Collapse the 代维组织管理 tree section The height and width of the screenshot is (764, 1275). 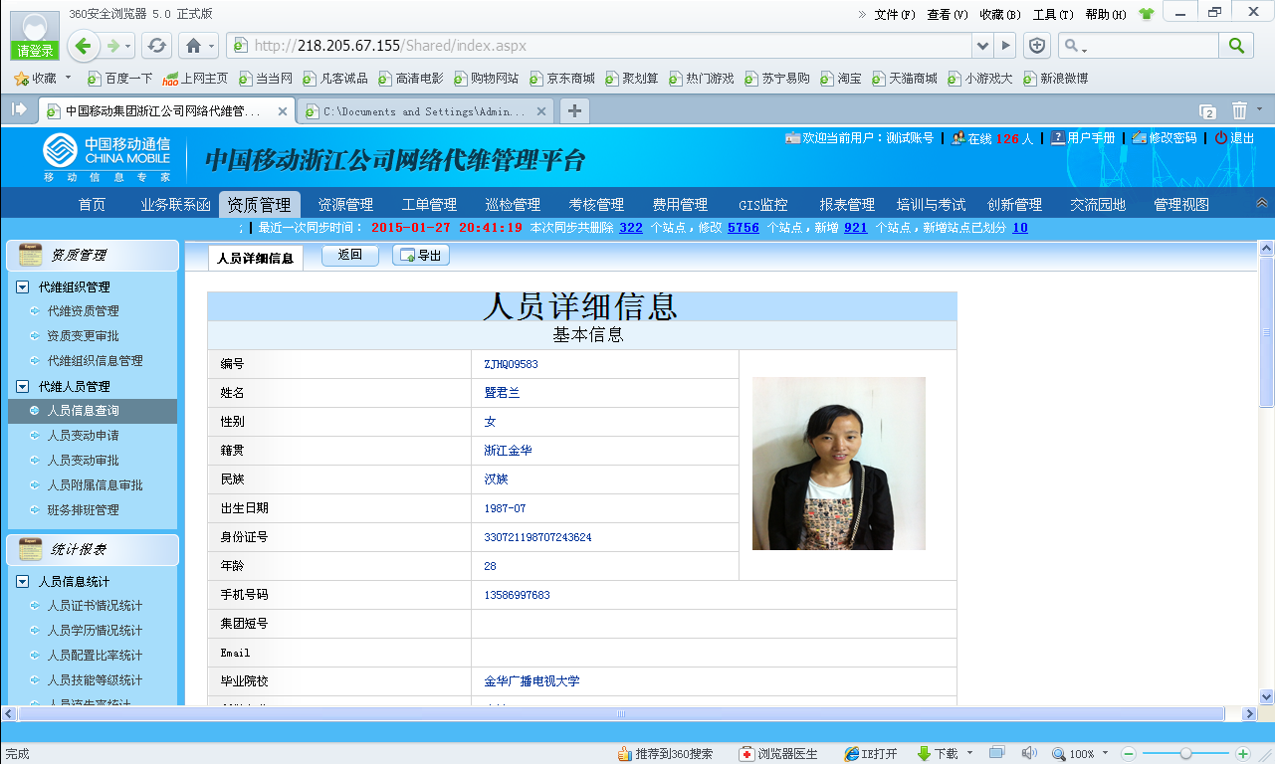click(x=23, y=286)
